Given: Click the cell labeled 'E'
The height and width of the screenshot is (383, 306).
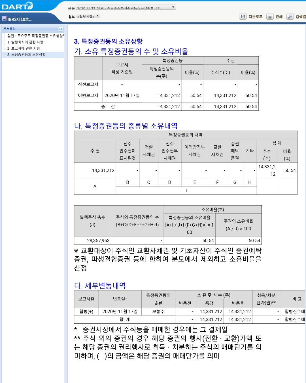Looking at the screenshot, I should 195,182.
